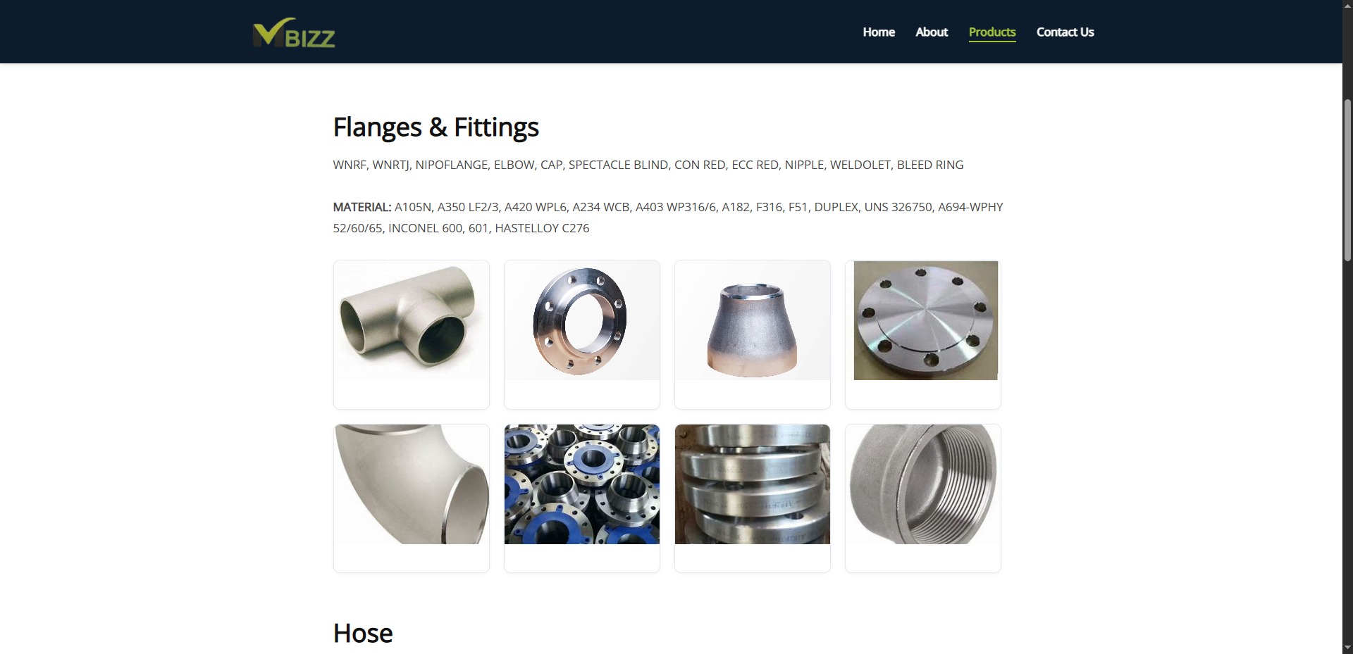
Task: Click the scrollbar down arrow
Action: [1347, 648]
